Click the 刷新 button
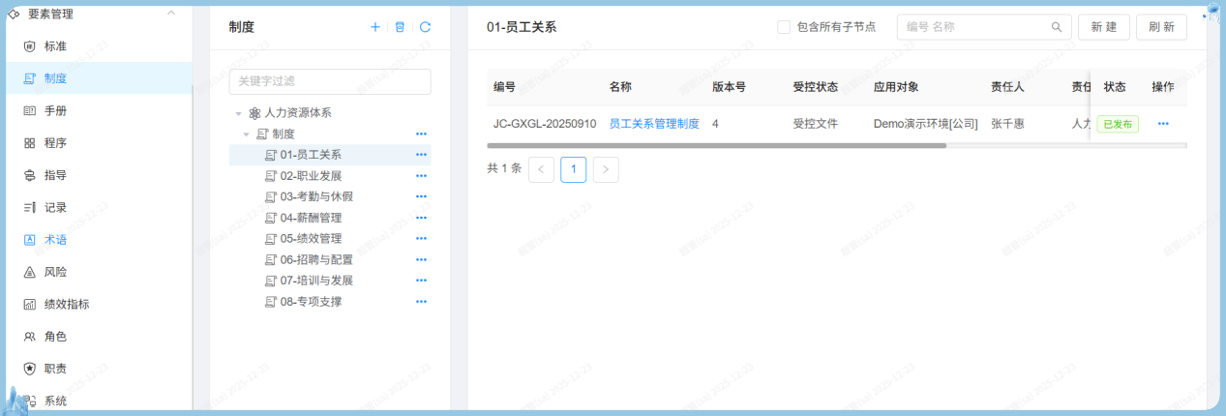This screenshot has height=416, width=1226. (1161, 27)
